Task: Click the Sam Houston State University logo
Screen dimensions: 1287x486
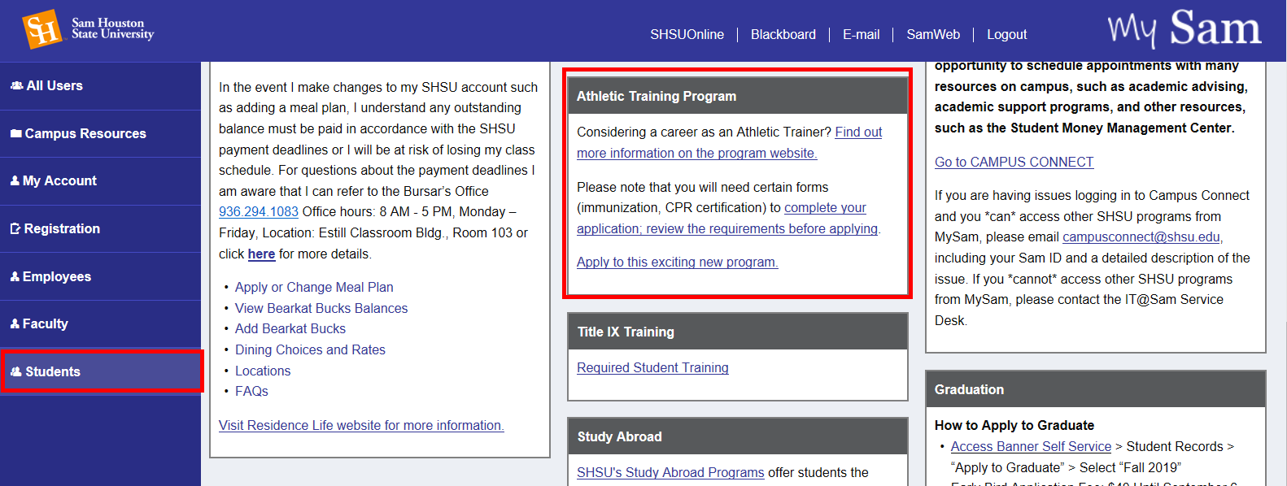Action: pos(88,29)
